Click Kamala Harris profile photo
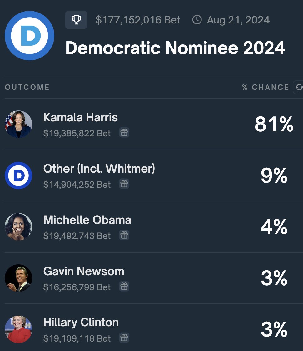Viewport: 303px width, 351px height. (18, 124)
